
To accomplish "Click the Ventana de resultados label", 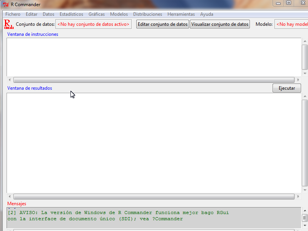I will (x=30, y=88).
